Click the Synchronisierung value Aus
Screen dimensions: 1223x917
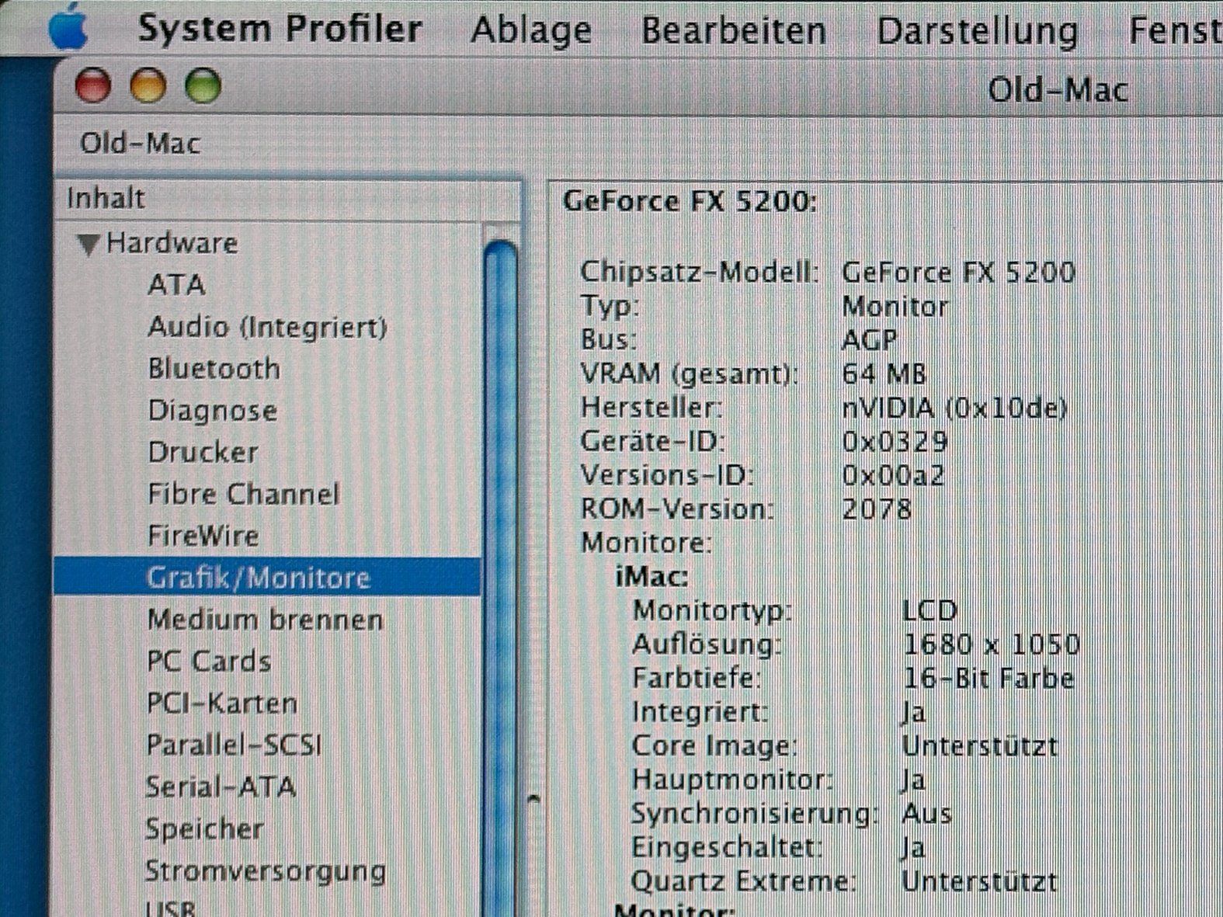[x=926, y=814]
